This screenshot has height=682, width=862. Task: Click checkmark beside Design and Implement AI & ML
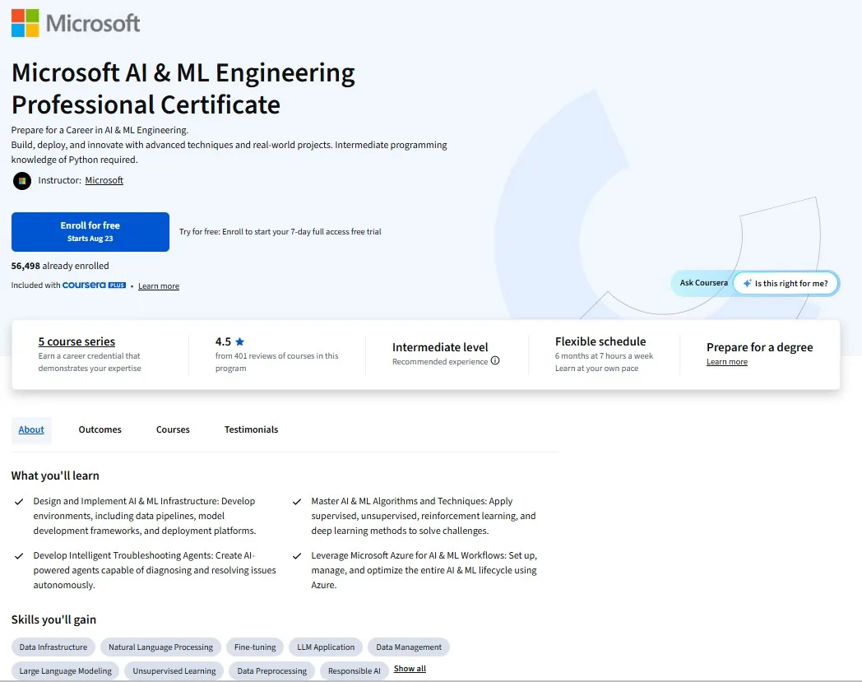coord(19,502)
